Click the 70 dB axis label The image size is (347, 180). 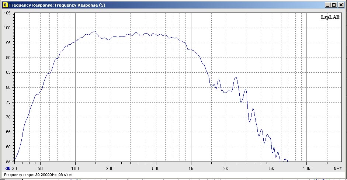8,117
